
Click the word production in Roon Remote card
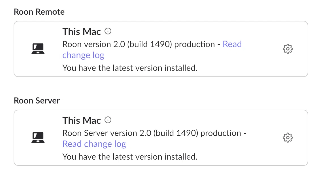(x=195, y=44)
